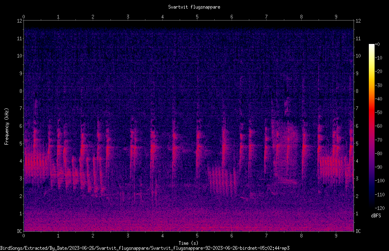Viewport: 389px width, 251px height.
Task: Click the "-110" color scale label
Action: 380,195
